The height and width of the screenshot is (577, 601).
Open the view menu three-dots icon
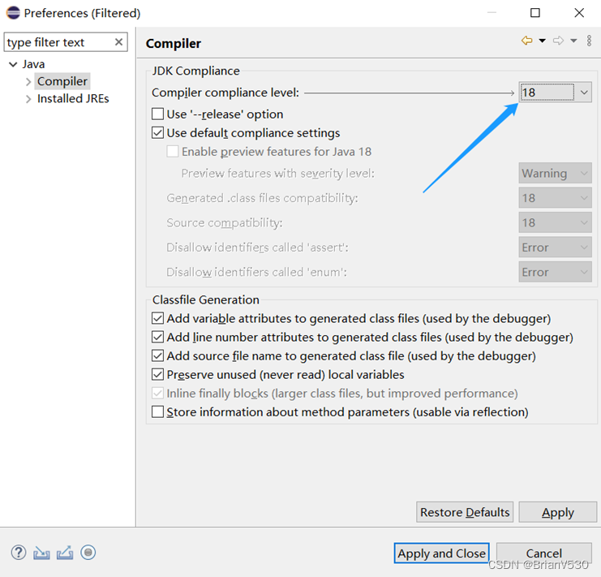[589, 41]
